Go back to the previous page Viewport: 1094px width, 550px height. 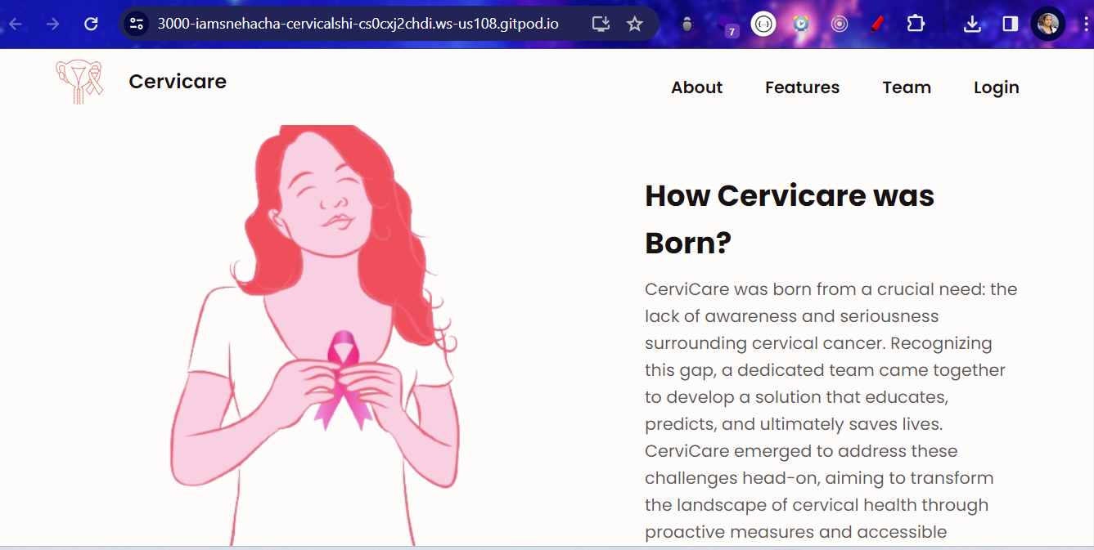tap(15, 24)
